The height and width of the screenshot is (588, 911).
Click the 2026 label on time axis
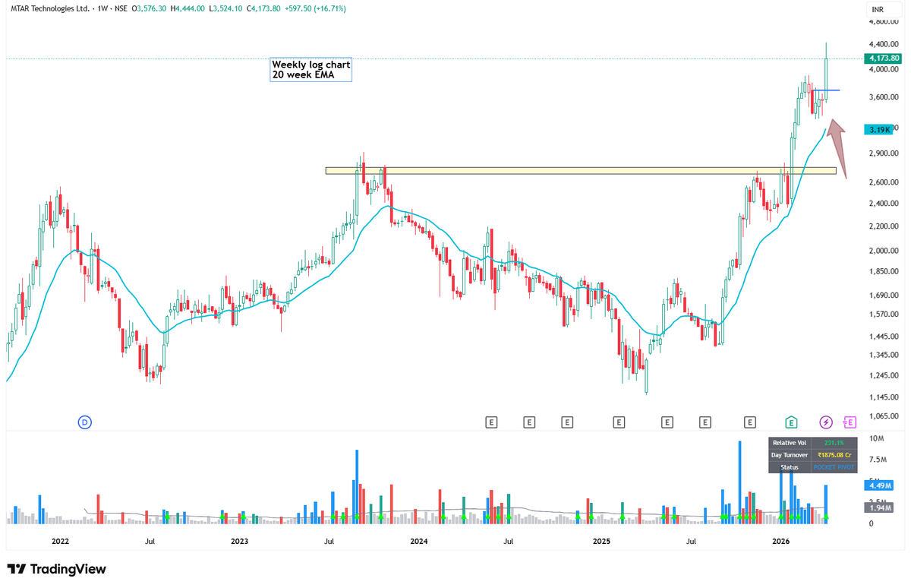[780, 542]
